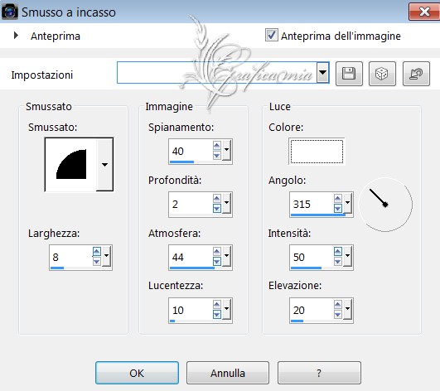Screen dimensions: 440x391
Task: Open help with the ? button
Action: [319, 373]
